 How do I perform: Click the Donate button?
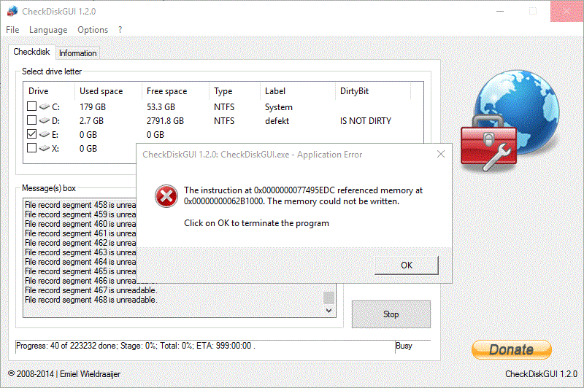[x=512, y=349]
